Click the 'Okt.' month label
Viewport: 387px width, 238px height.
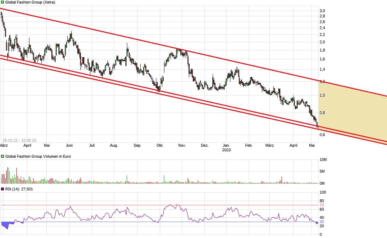point(160,146)
